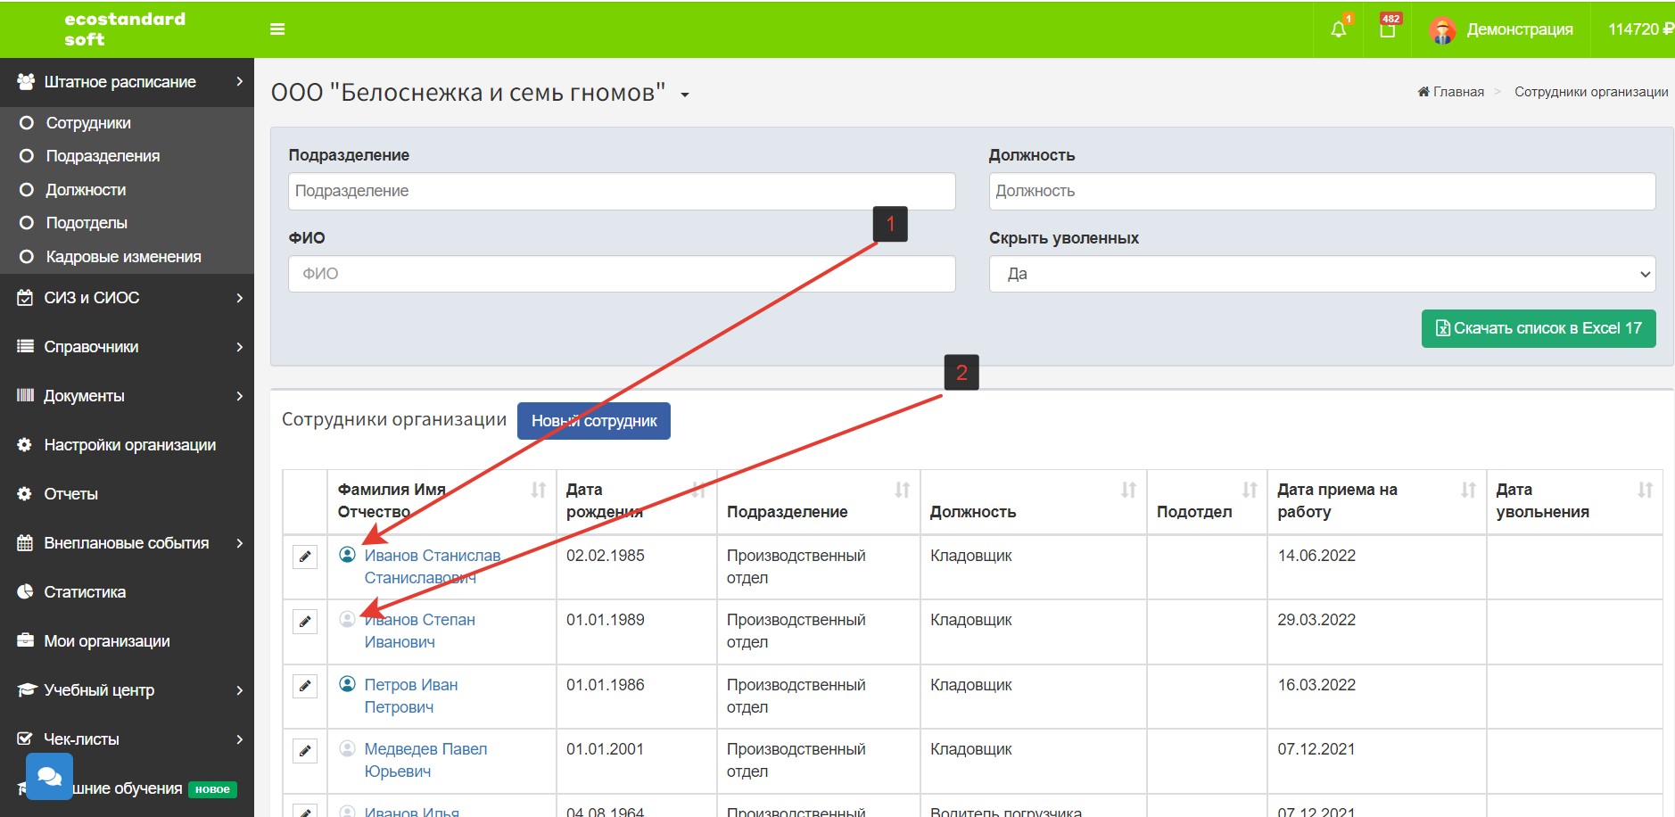The width and height of the screenshot is (1675, 817).
Task: Go to Главная via breadcrumb link
Action: pos(1451,92)
